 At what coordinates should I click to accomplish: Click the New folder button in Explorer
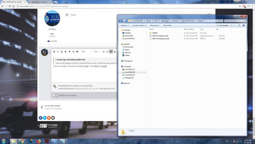(167, 25)
